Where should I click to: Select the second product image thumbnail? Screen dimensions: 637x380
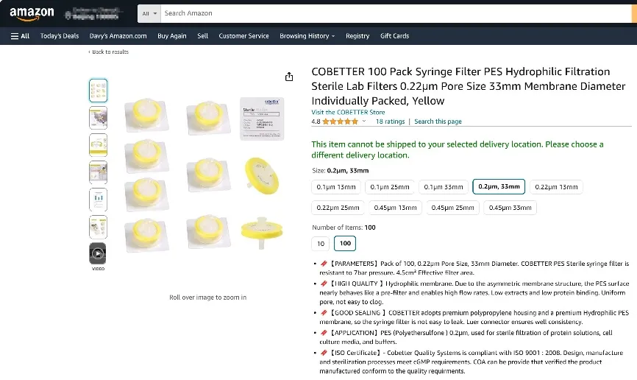pyautogui.click(x=98, y=118)
